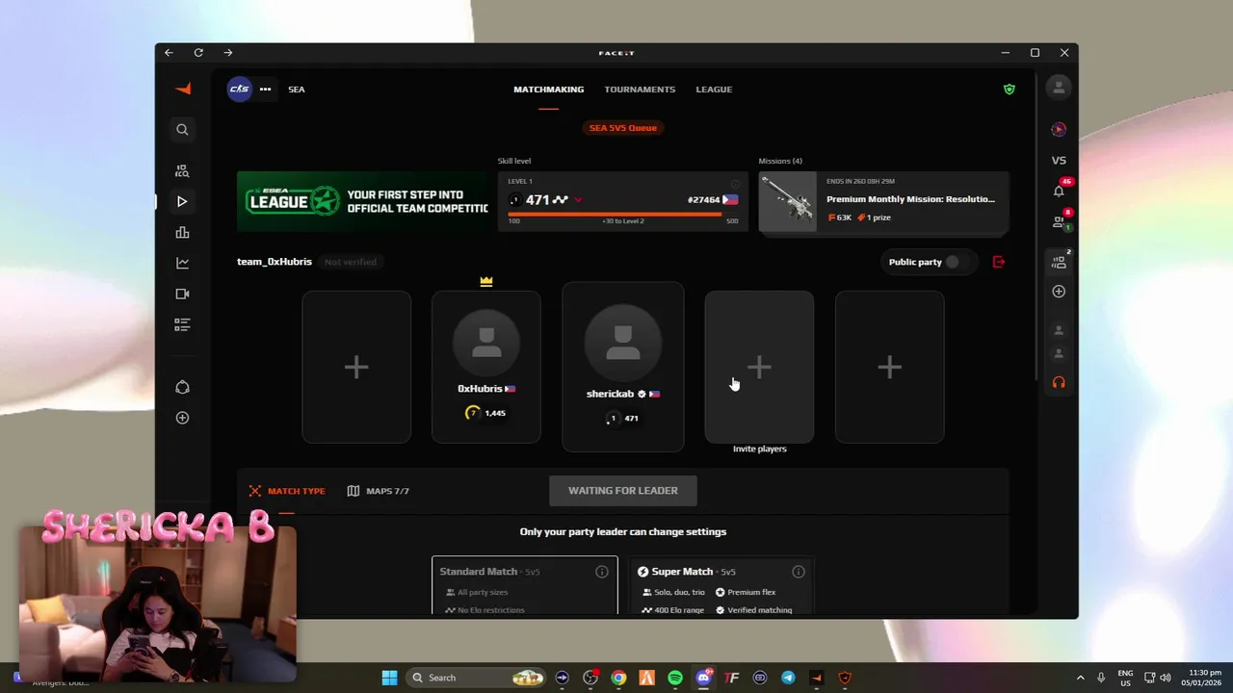Show hidden tray icons chevron in taskbar

point(1080,678)
